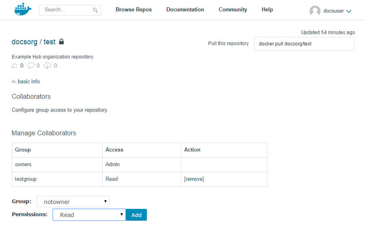
Task: Open the Permissions dropdown showing Read
Action: coord(89,215)
